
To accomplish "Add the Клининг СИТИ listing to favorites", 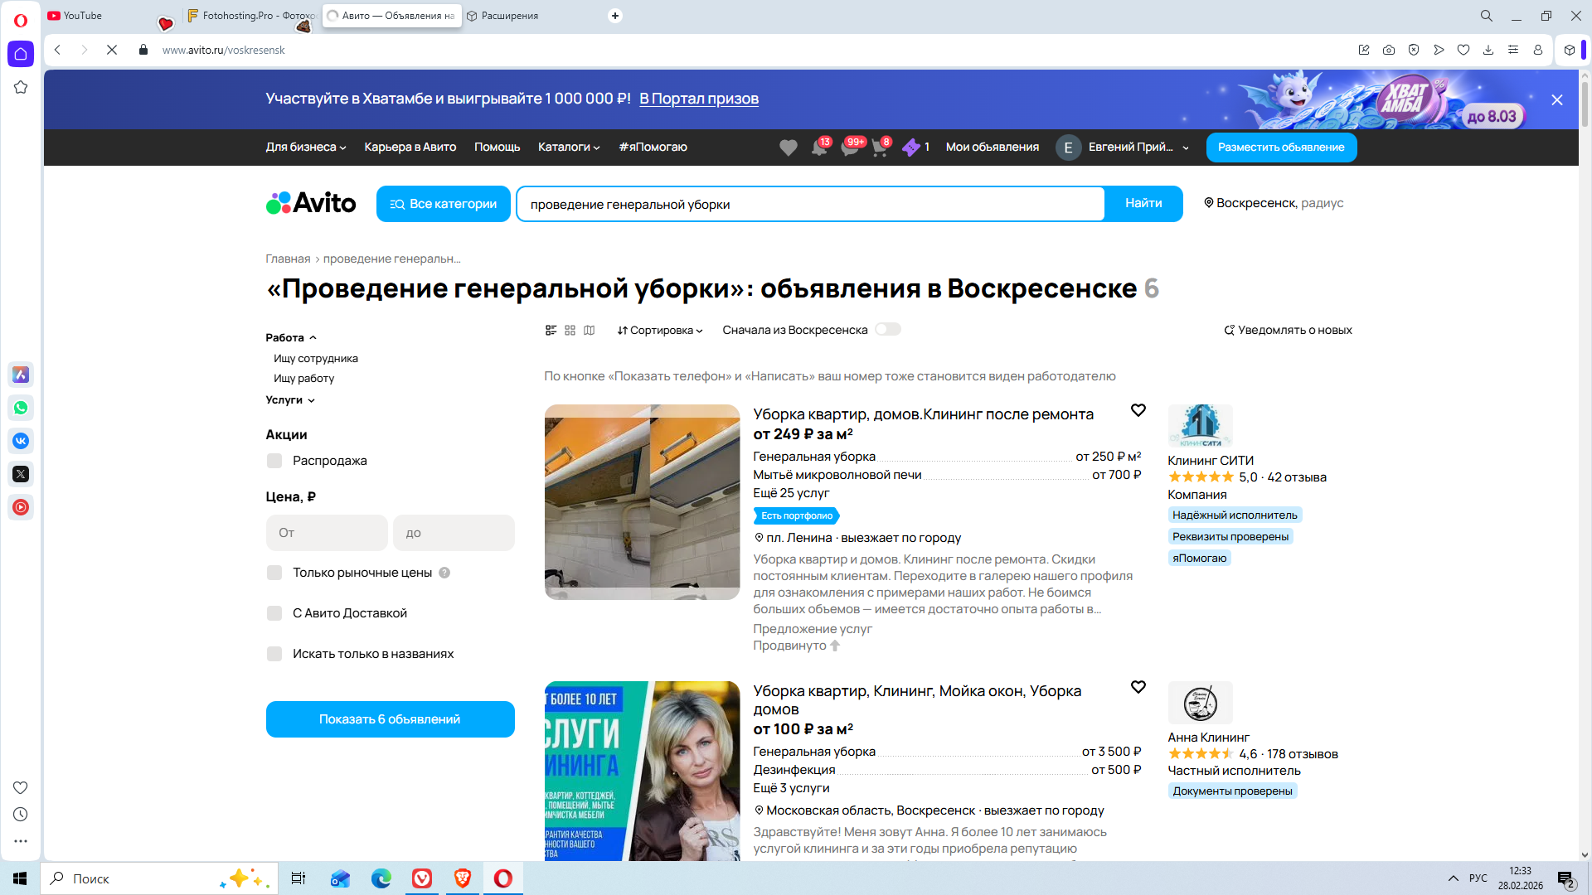I will tap(1138, 411).
